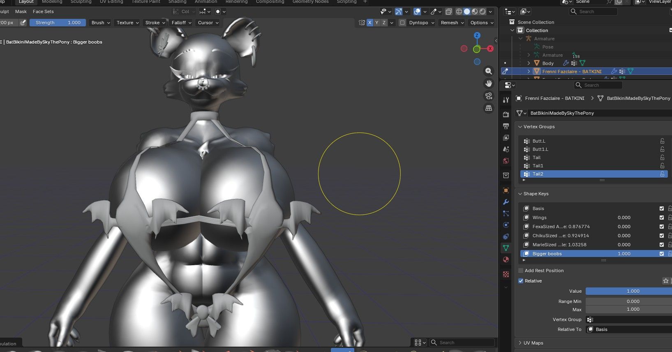Uncheck the Relative shape keys checkbox
Viewport: 672px width, 352px height.
tap(521, 281)
